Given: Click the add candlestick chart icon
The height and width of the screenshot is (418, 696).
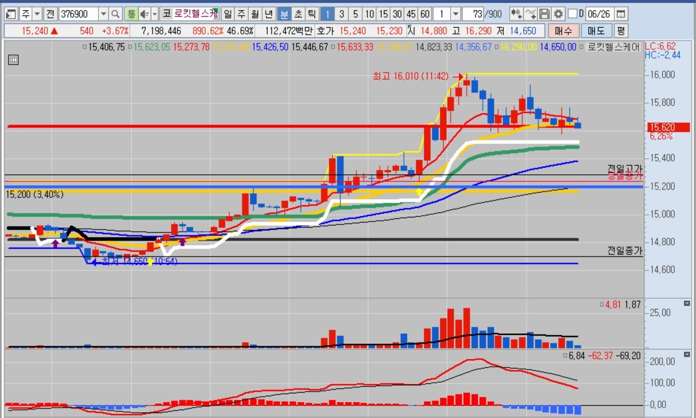Looking at the screenshot, I should click(x=516, y=14).
